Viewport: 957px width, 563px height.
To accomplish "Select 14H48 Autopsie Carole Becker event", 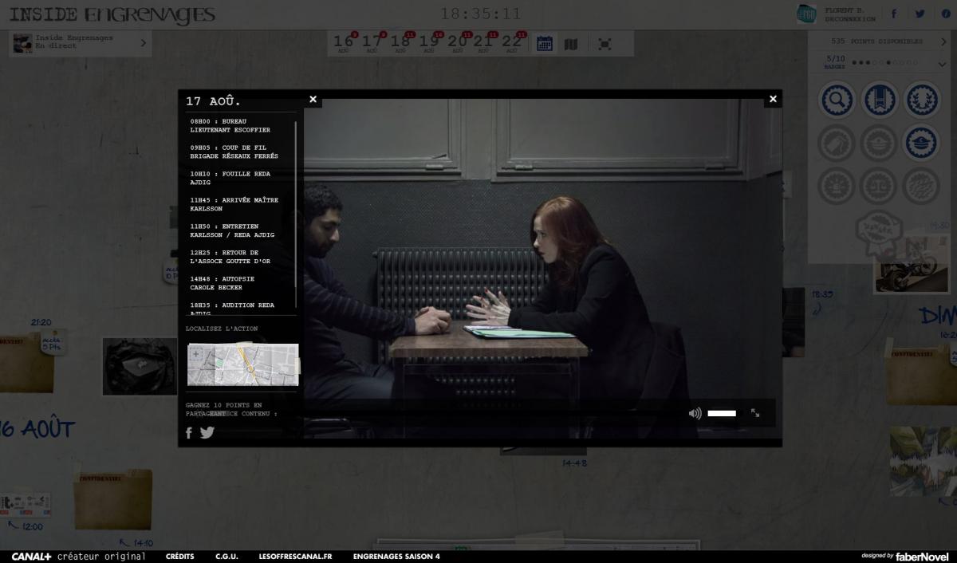I will 223,283.
